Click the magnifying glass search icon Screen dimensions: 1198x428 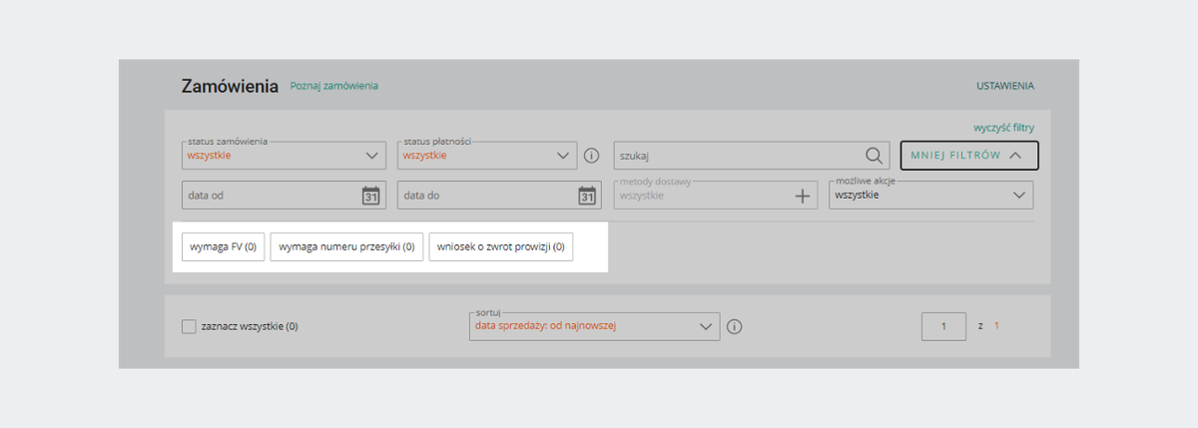[874, 155]
